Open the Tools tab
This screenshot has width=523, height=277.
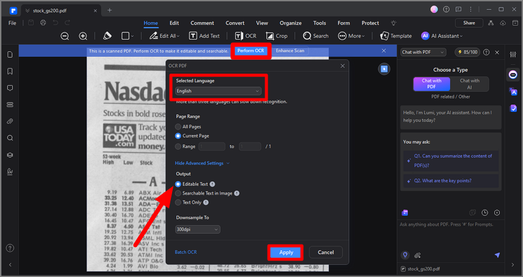(x=320, y=23)
